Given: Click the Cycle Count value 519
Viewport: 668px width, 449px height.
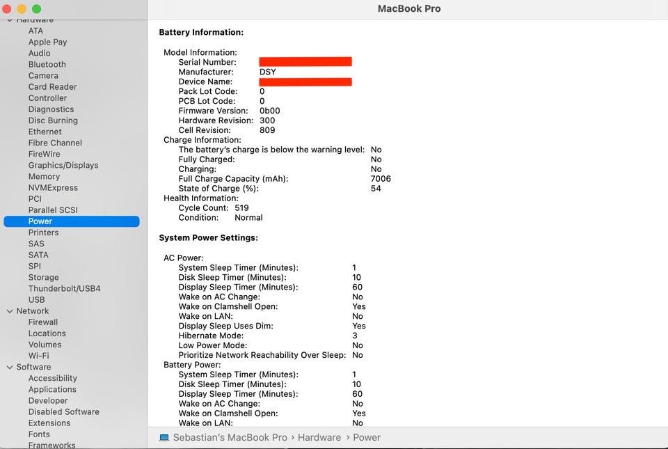Looking at the screenshot, I should tap(241, 208).
